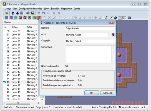Undo the last move
This screenshot has height=111, width=151.
click(43, 13)
